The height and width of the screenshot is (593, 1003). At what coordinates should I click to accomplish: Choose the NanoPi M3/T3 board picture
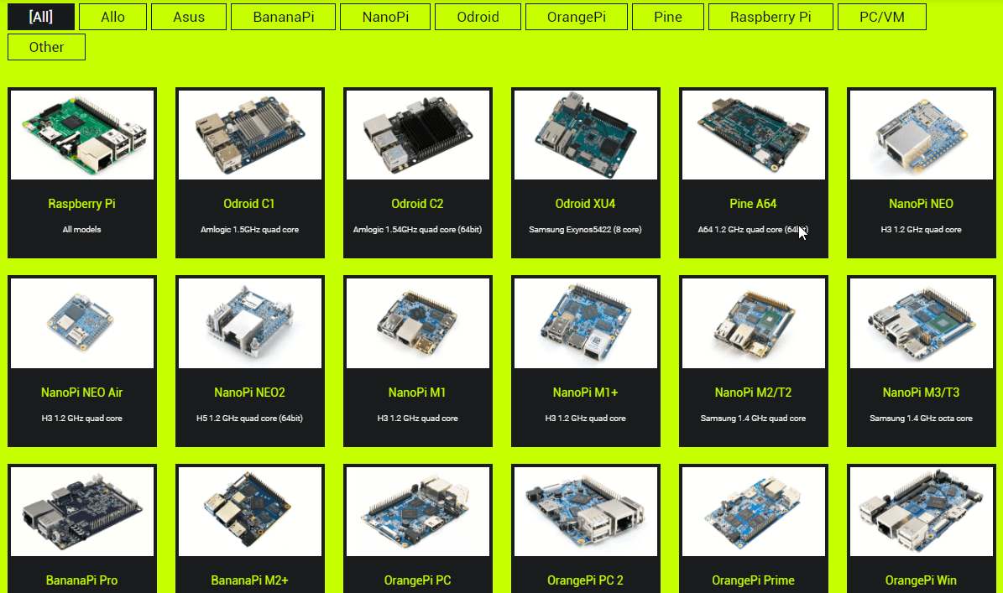click(x=921, y=323)
